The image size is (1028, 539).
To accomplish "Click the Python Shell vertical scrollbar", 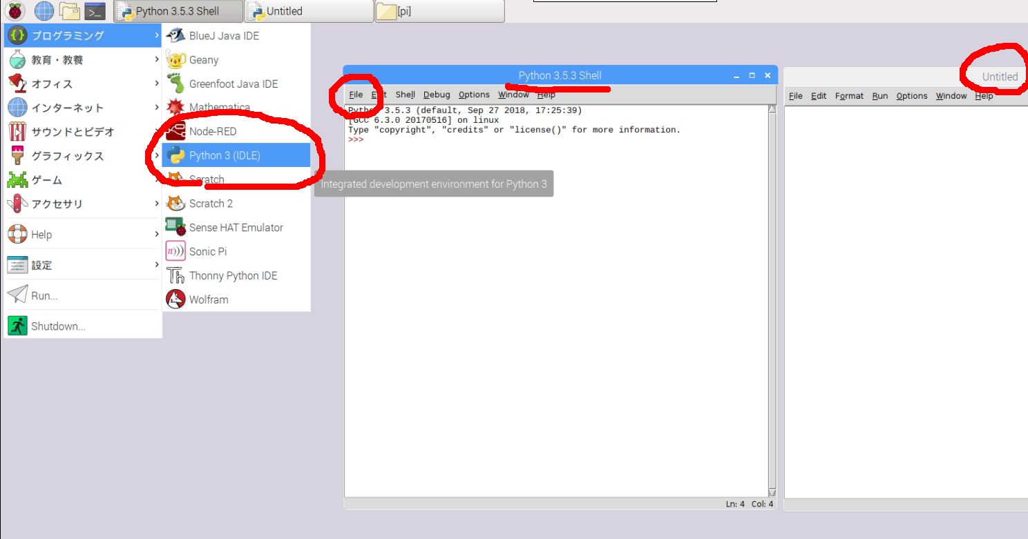I will click(772, 297).
